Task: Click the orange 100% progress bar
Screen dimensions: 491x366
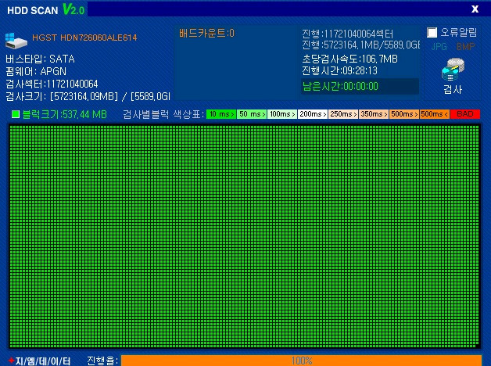Action: (x=301, y=361)
